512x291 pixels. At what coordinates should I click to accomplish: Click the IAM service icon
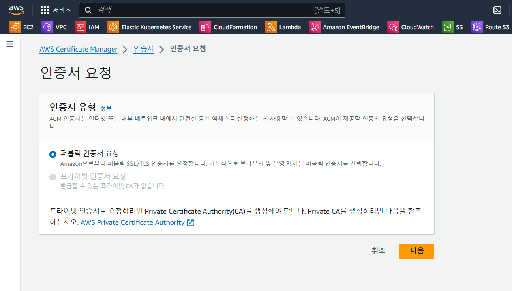coord(81,27)
